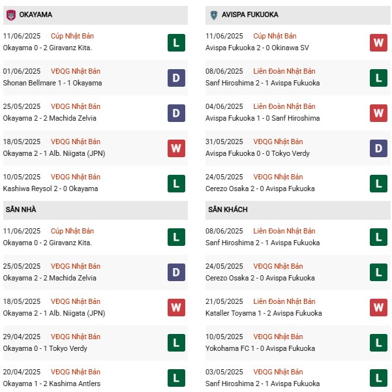Click the W badge for Kataller Toyama match
Screen dimensions: 392x392
tap(378, 308)
